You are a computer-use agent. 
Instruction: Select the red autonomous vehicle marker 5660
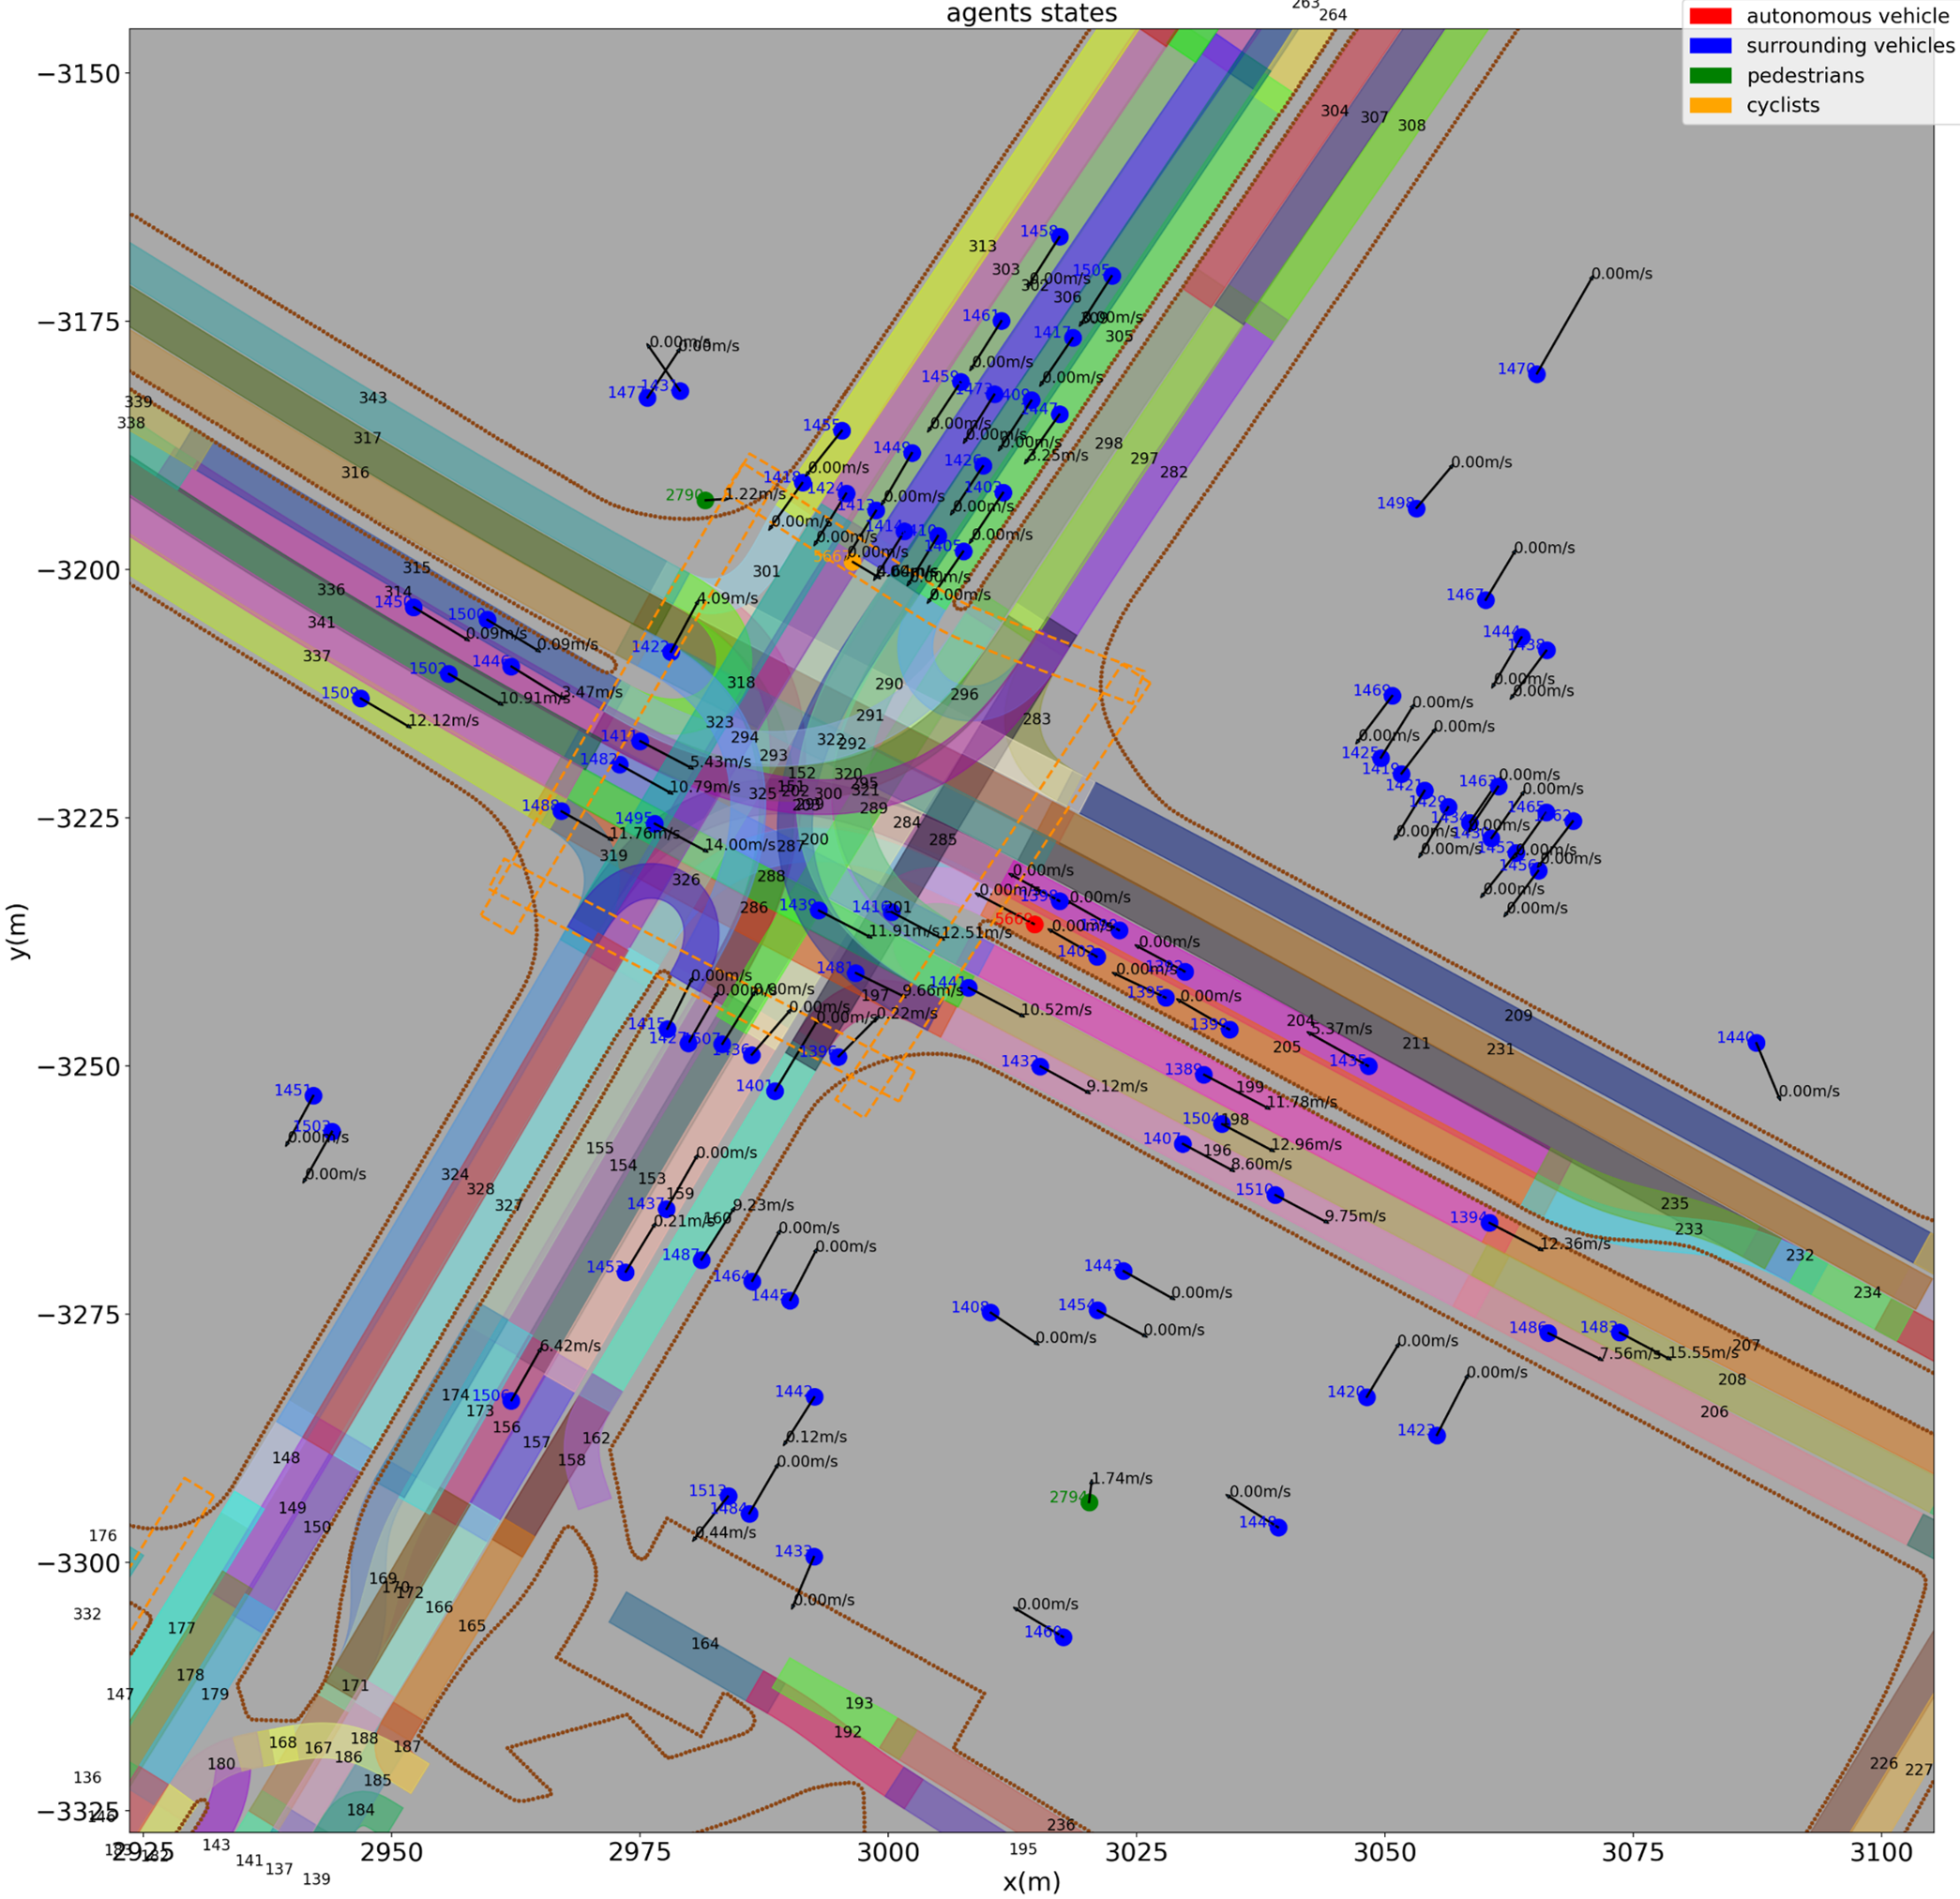(1034, 924)
